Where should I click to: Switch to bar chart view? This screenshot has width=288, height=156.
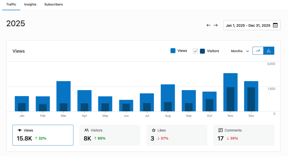pos(269,51)
